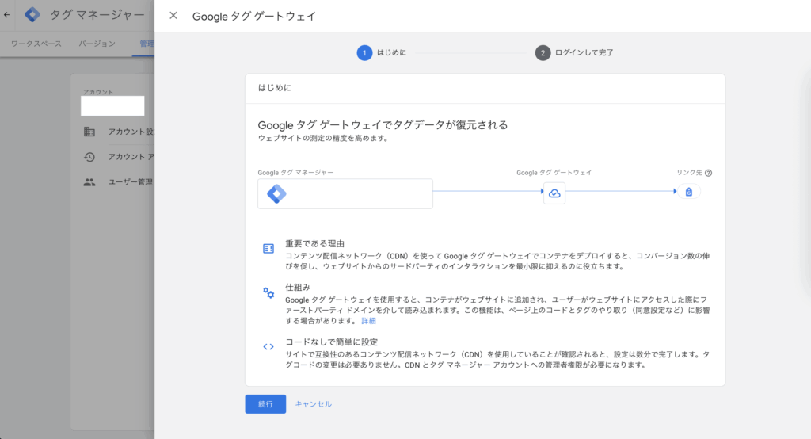811x439 pixels.
Task: Click the 仕組み gears icon
Action: 268,292
